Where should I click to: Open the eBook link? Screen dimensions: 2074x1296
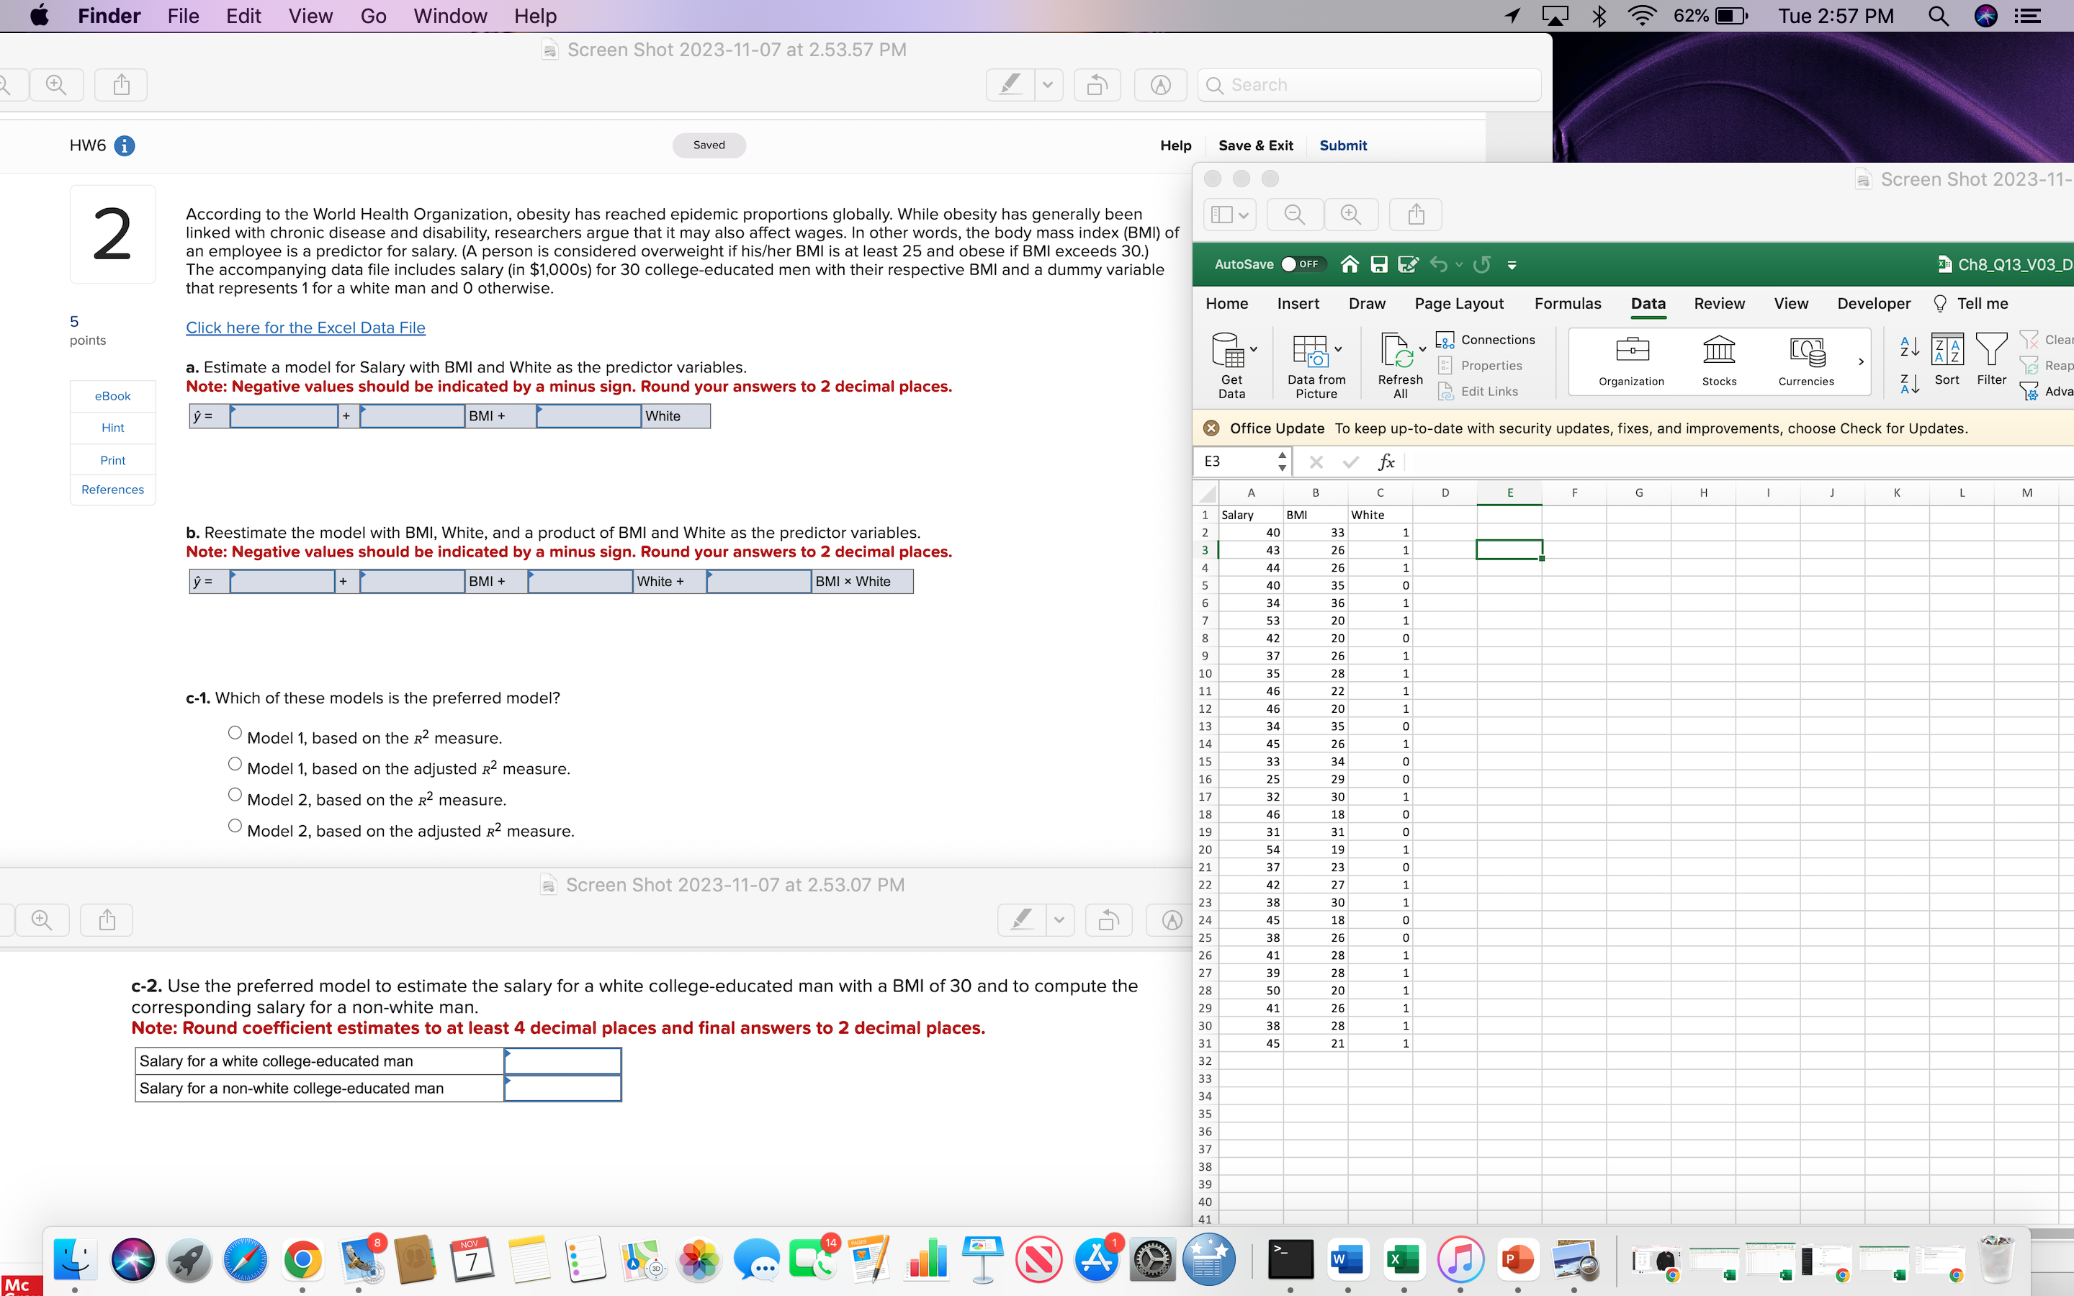(112, 396)
